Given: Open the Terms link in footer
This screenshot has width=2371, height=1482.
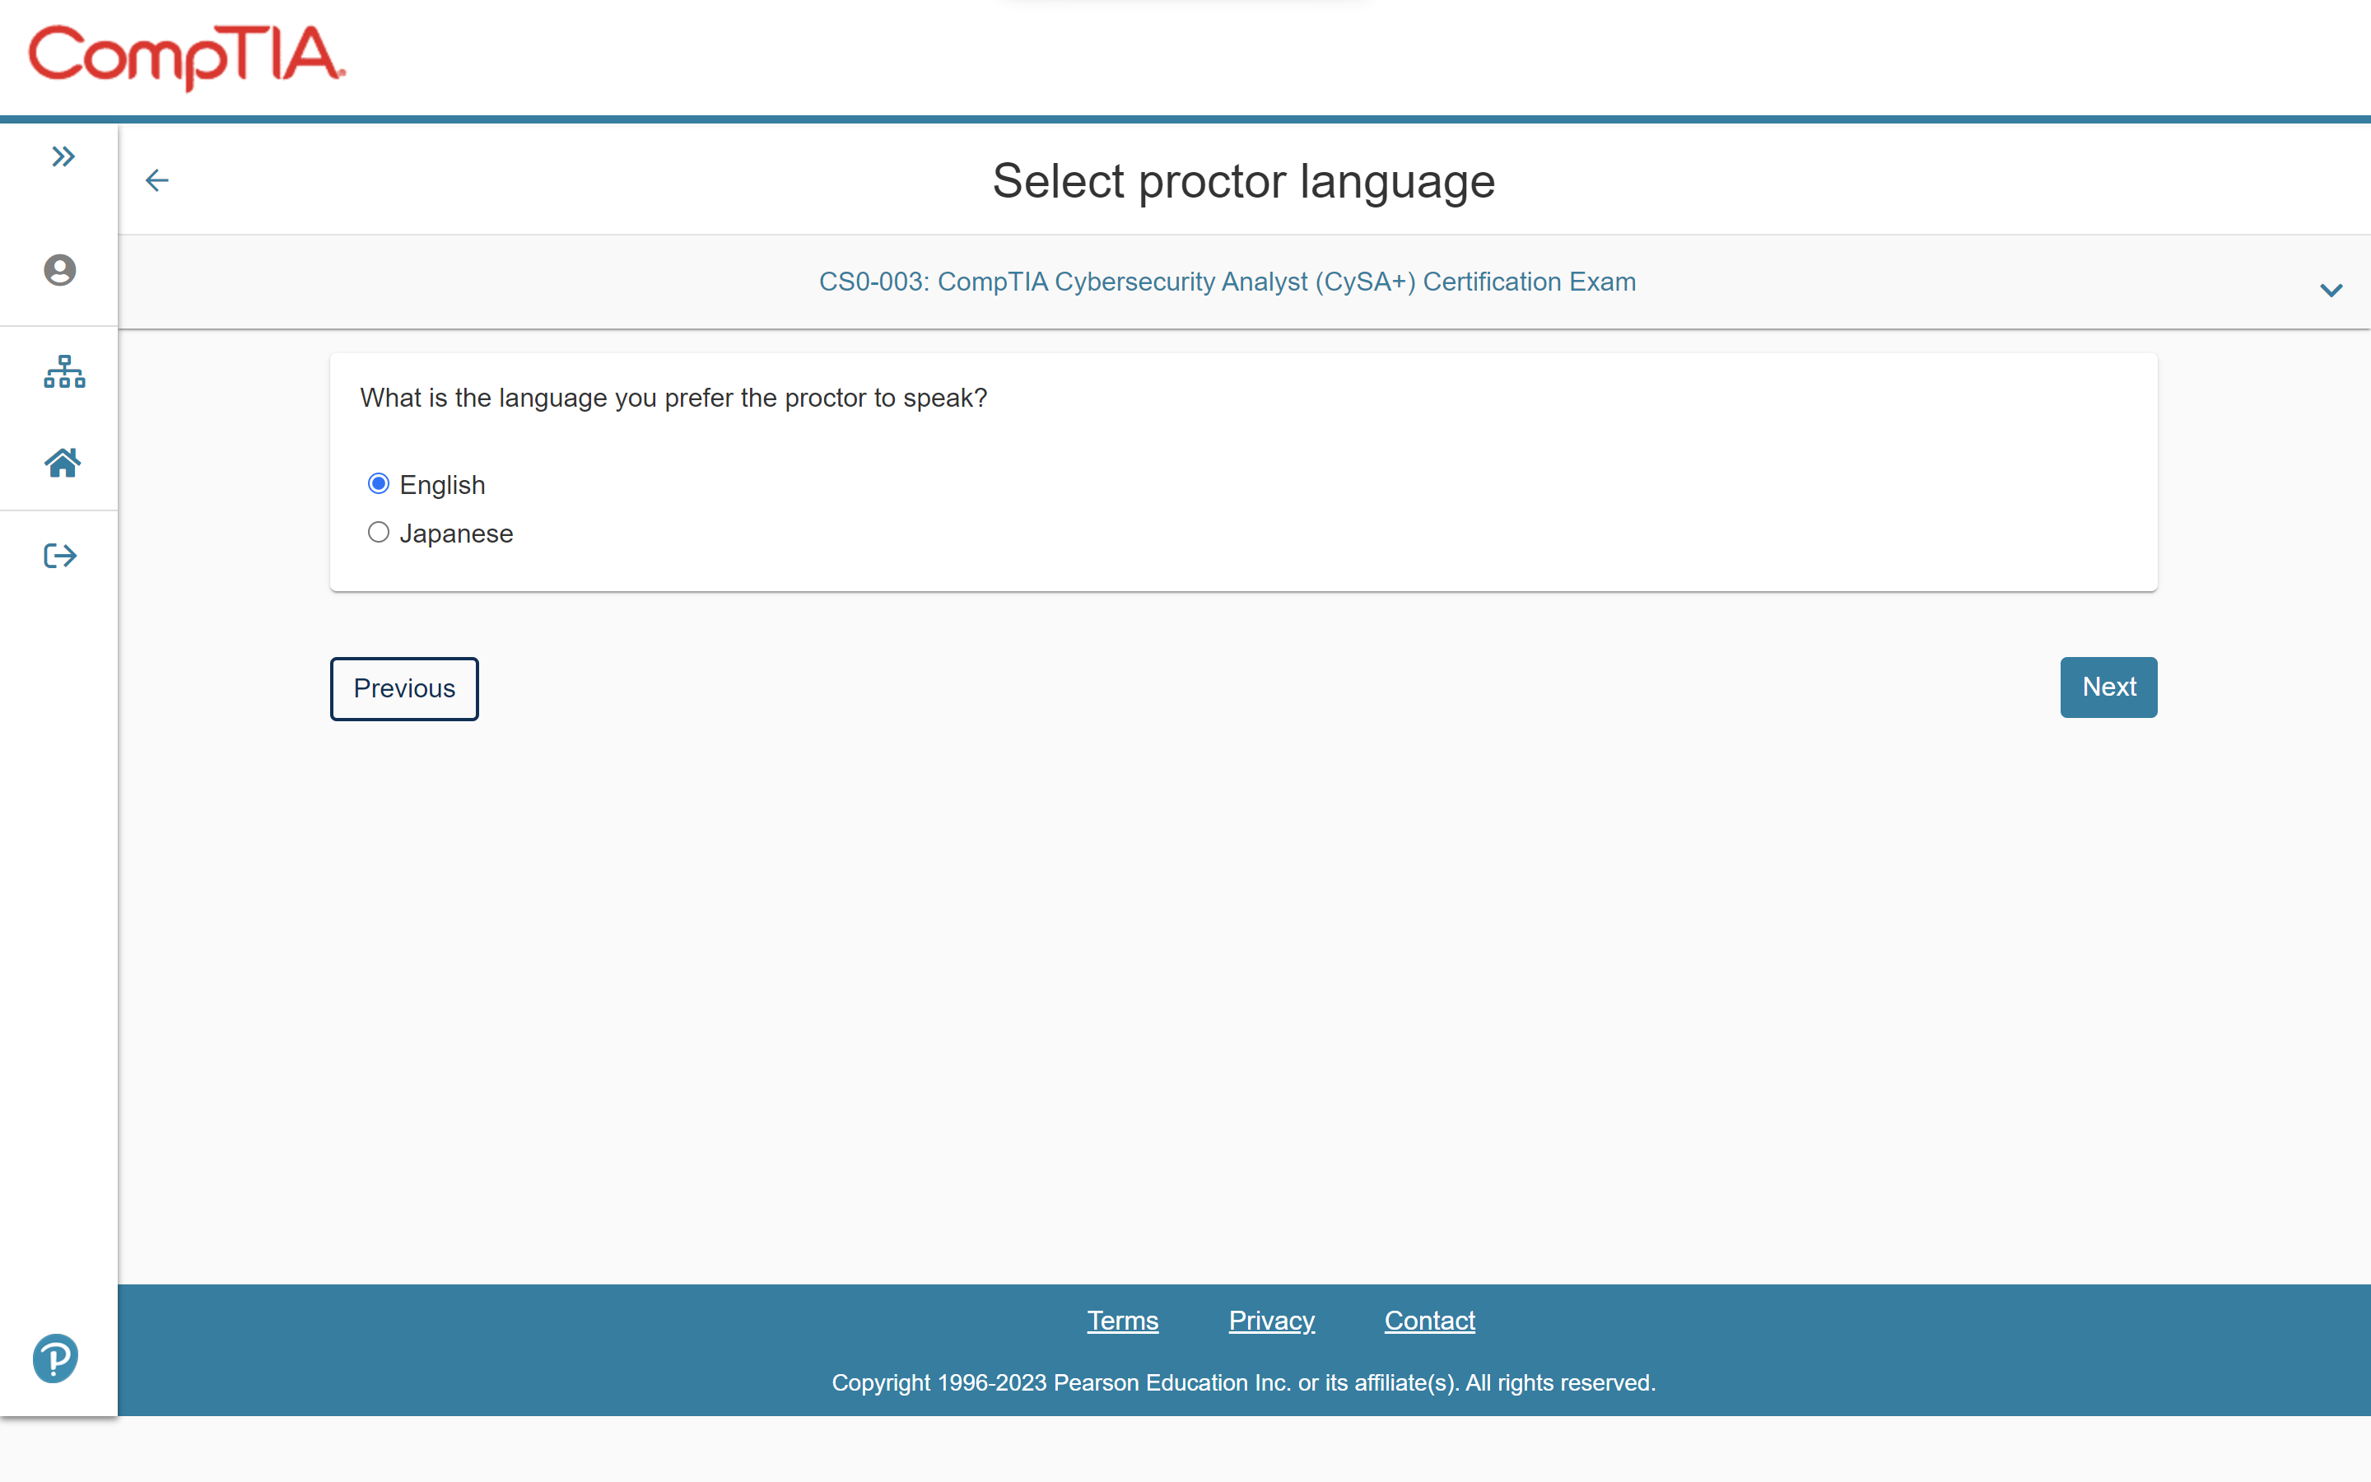Looking at the screenshot, I should click(1123, 1321).
